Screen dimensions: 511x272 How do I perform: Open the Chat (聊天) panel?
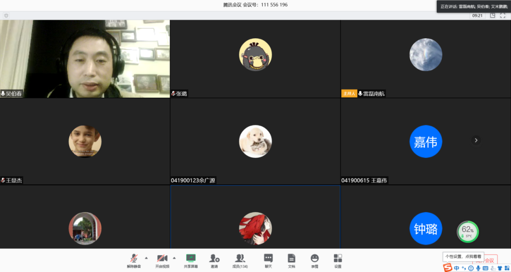(268, 260)
